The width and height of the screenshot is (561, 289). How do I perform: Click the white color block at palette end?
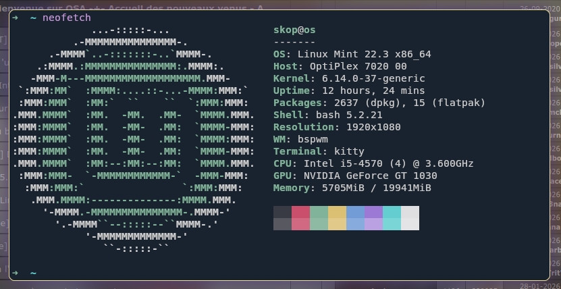410,217
